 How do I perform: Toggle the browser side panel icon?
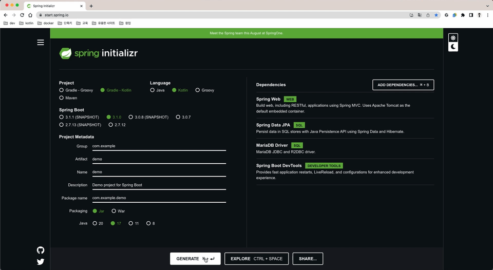click(x=471, y=15)
